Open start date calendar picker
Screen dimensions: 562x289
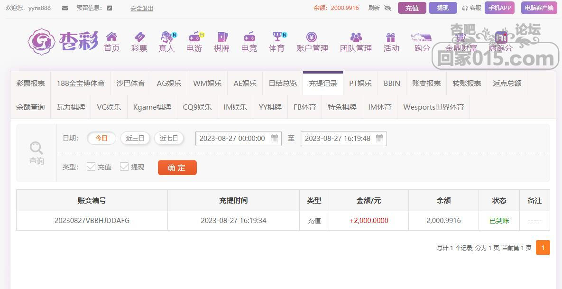pos(275,139)
